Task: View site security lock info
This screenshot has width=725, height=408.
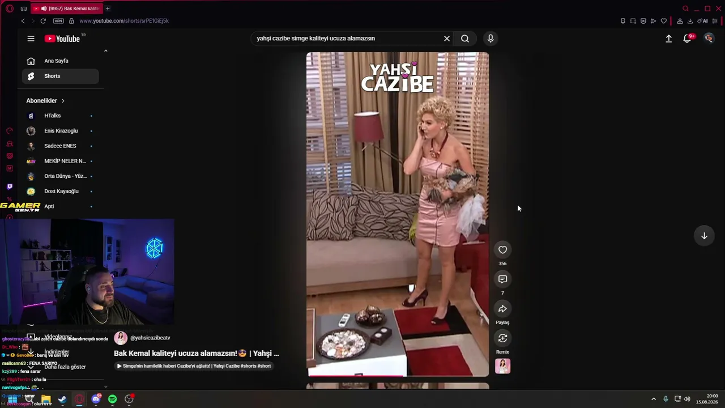Action: [x=71, y=21]
